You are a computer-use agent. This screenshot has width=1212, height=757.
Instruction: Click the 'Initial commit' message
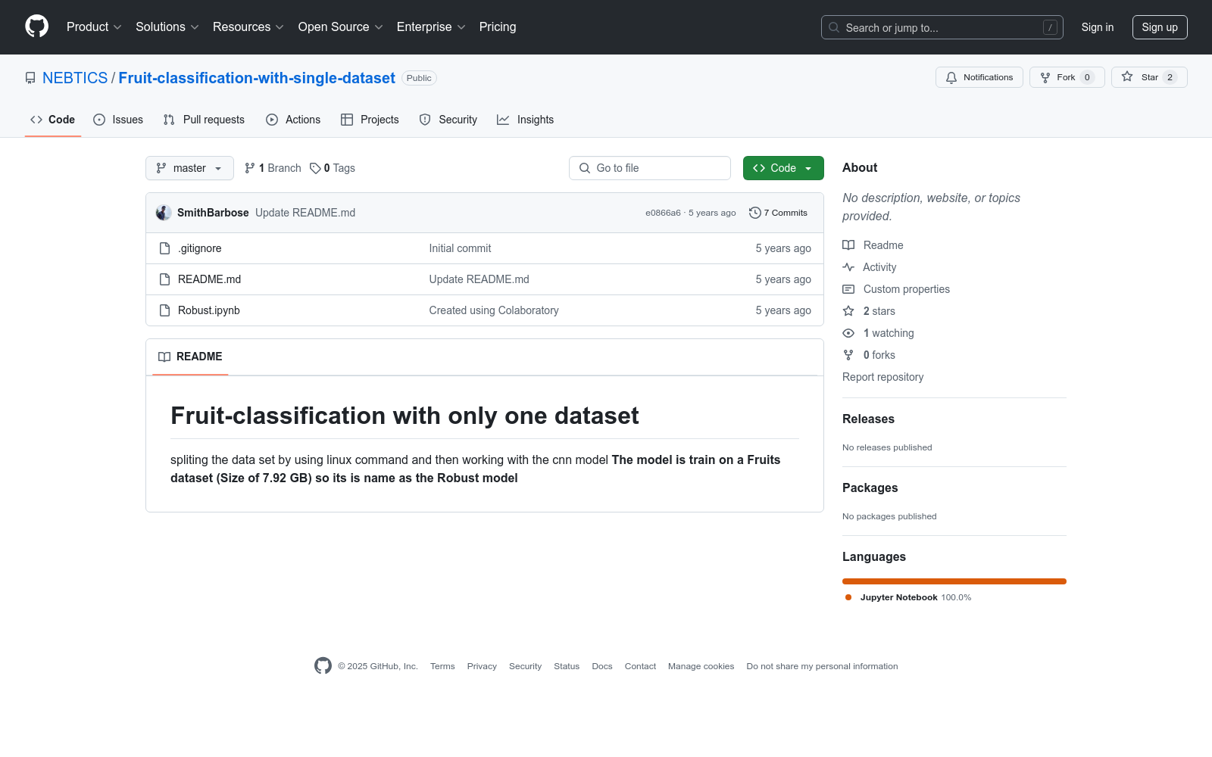click(x=460, y=248)
